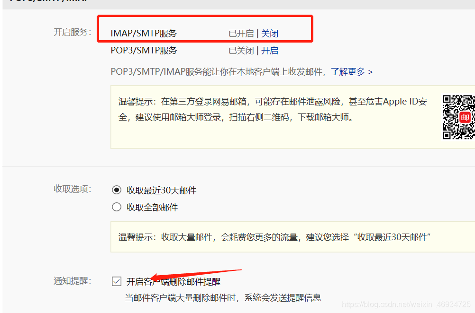475x313 pixels.
Task: Click the POP3/SMTP/IMAP服务能让你 description sentence
Action: pyautogui.click(x=219, y=71)
